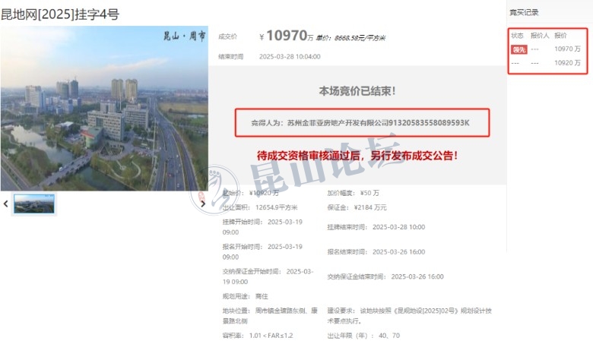
Task: Click the 报价 column header
Action: (560, 36)
